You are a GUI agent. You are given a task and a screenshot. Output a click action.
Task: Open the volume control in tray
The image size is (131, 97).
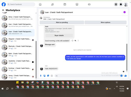pos(117,87)
